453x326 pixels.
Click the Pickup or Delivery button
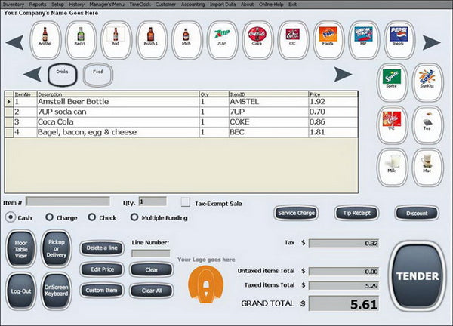[56, 249]
